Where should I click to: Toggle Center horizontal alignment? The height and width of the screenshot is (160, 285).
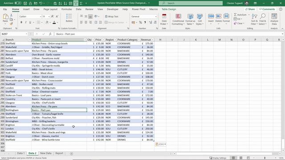pyautogui.click(x=86, y=22)
